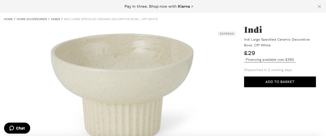326x136 pixels.
Task: Click the current Indi bowl breadcrumb text
Action: 111,19
